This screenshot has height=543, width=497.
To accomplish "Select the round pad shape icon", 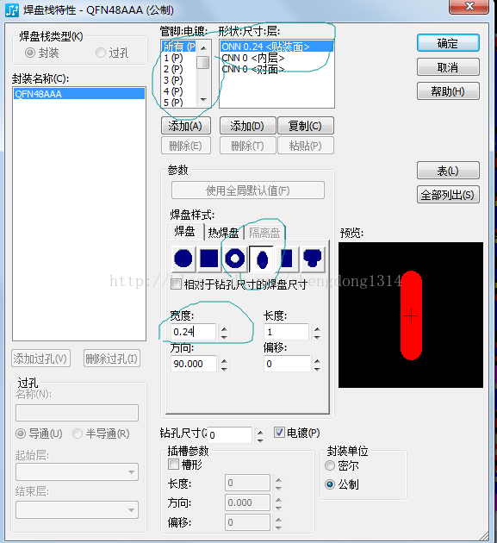I will coord(183,259).
